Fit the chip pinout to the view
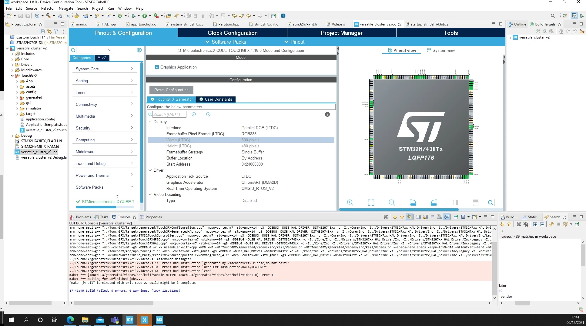The width and height of the screenshot is (586, 326). coord(371,203)
